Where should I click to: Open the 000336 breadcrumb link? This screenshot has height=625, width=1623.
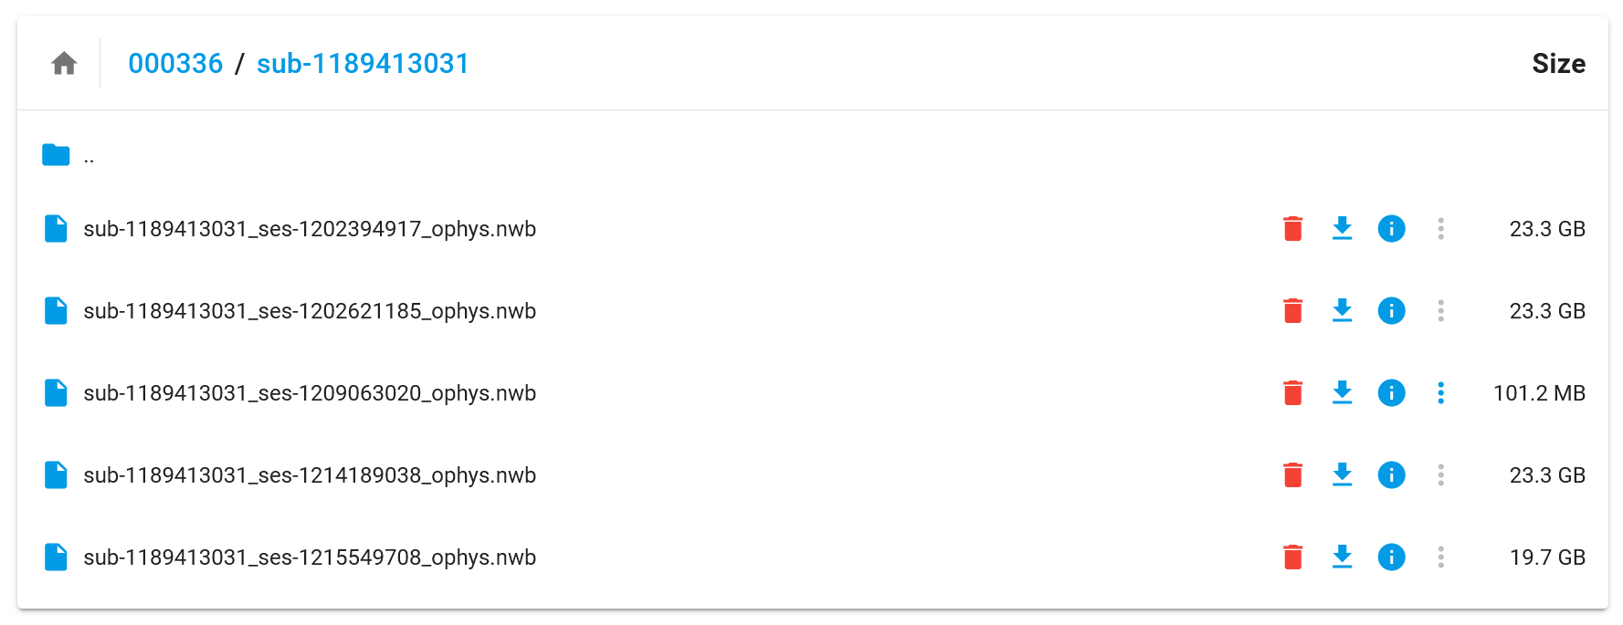[176, 63]
